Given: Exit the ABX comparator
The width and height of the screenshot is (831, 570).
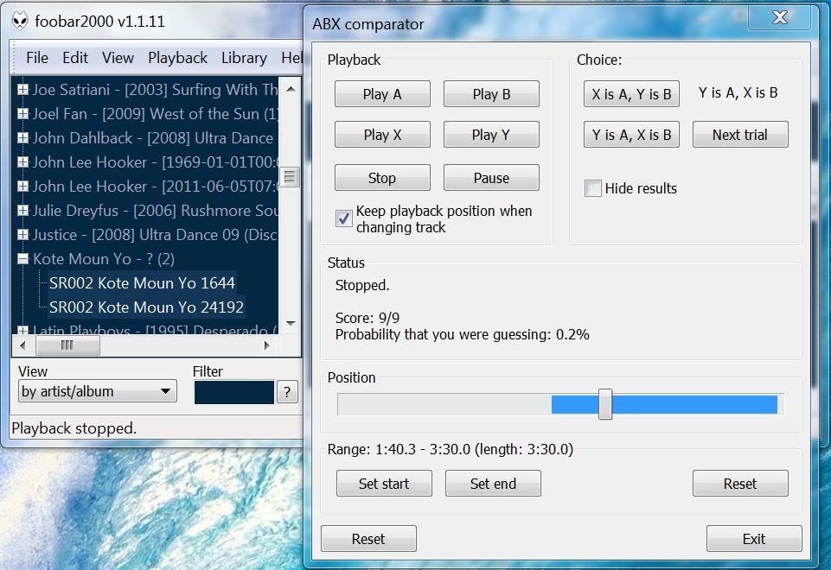Looking at the screenshot, I should point(754,539).
